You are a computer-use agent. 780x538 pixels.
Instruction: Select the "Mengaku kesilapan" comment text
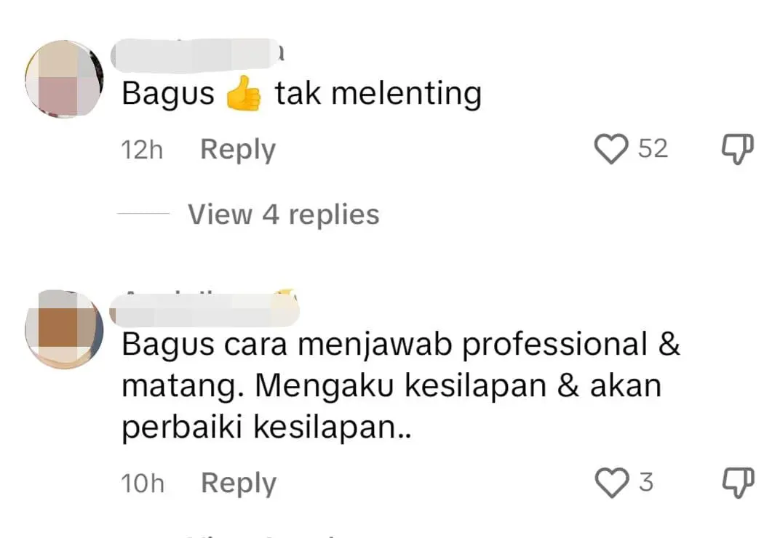click(x=400, y=386)
